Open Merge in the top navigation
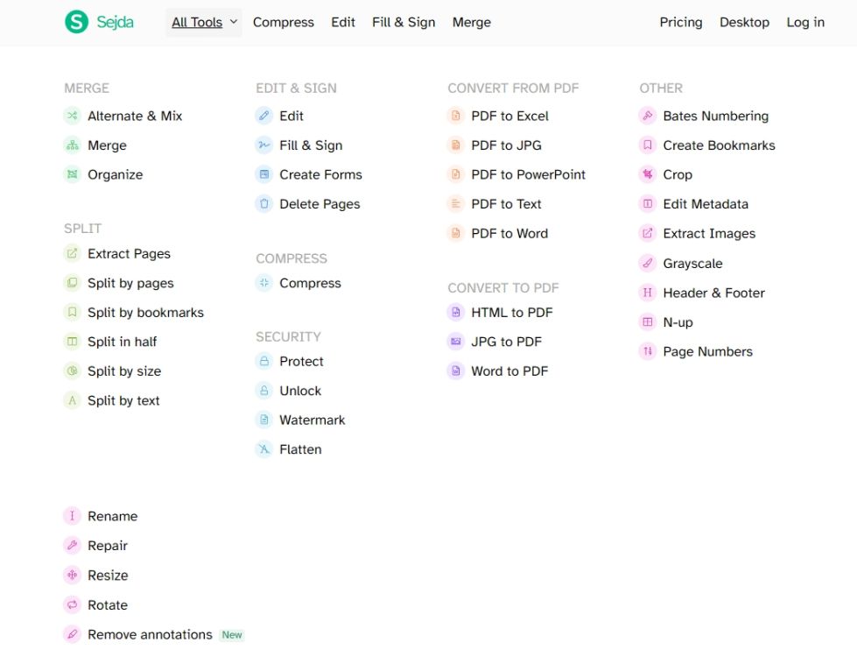Viewport: 857px width, 657px height. click(x=472, y=23)
